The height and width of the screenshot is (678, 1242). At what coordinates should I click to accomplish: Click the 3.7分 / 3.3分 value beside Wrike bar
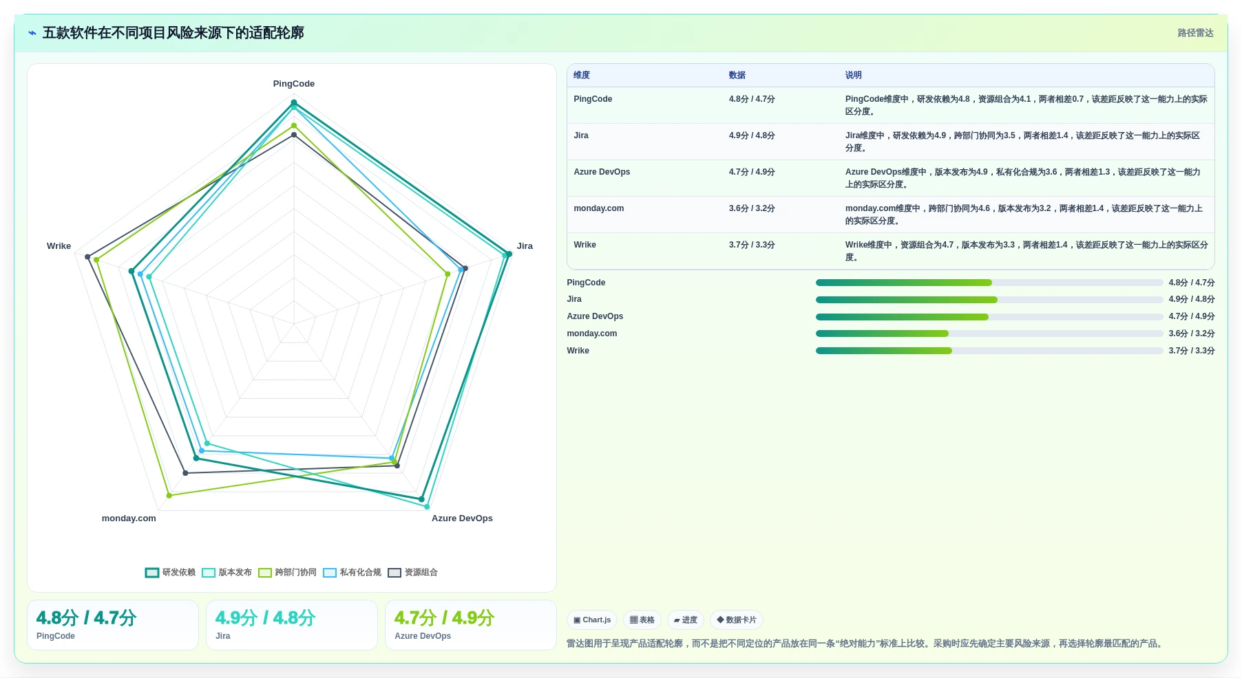point(1192,351)
